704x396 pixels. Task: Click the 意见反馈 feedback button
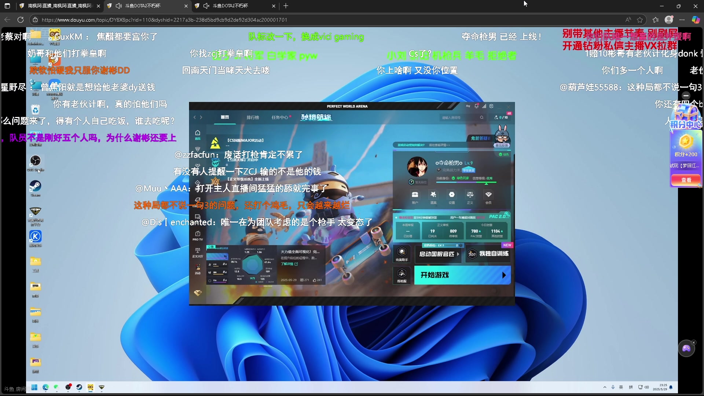pos(502,146)
